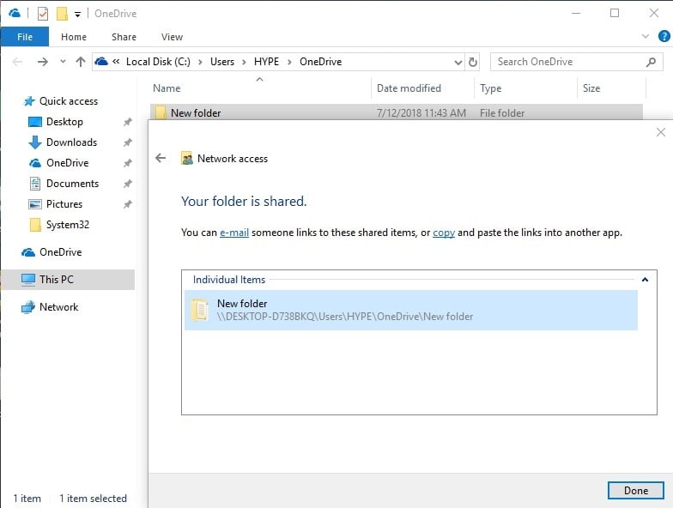Expand the ribbon with chevron arrow
Viewport: 673px width, 508px height.
pos(646,37)
